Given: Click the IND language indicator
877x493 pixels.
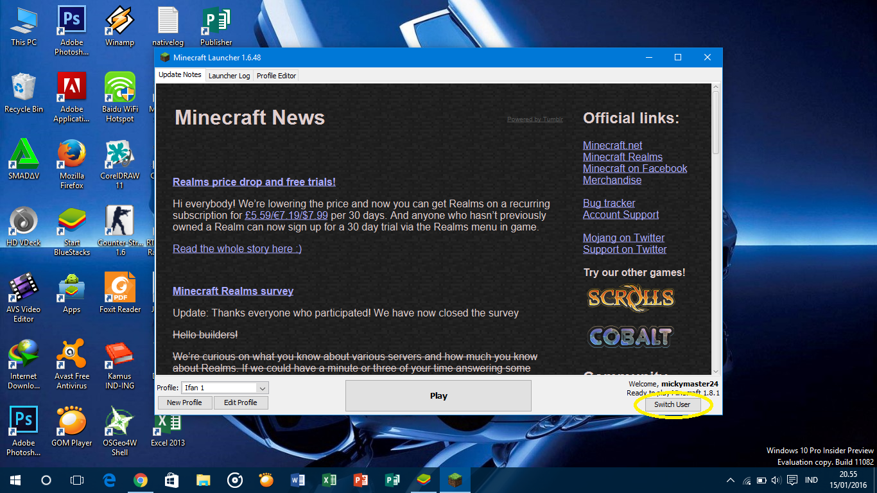Looking at the screenshot, I should pyautogui.click(x=812, y=480).
